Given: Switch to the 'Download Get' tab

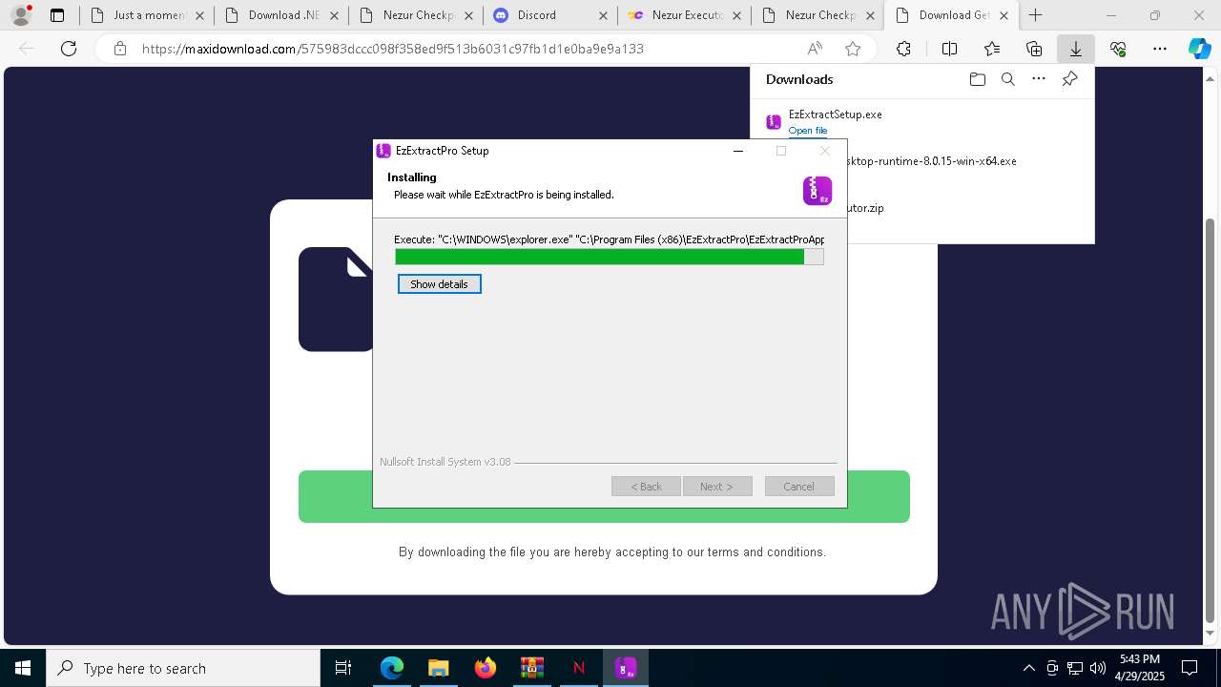Looking at the screenshot, I should pos(952,15).
